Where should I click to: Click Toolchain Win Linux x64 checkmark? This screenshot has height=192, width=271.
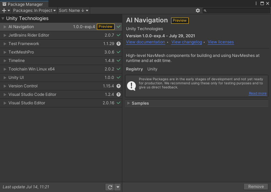tap(119, 69)
